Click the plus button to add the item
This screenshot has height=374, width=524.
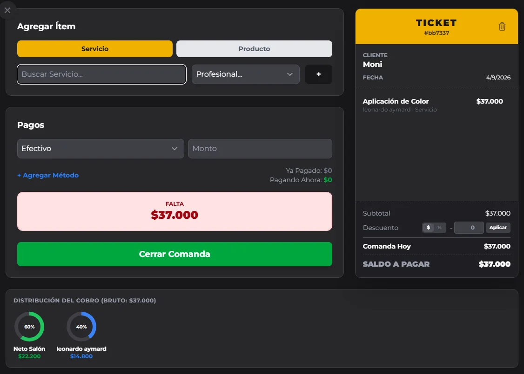coord(318,74)
